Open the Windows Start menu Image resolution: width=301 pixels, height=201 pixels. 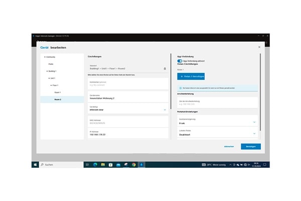click(x=35, y=164)
